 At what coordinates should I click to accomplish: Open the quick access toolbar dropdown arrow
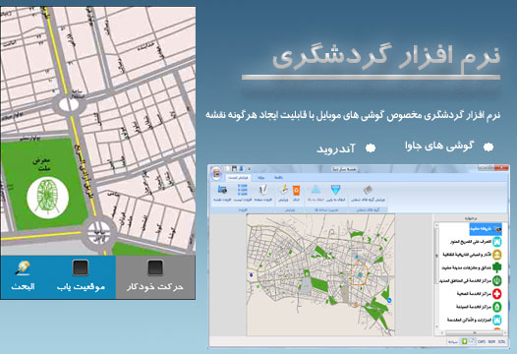pyautogui.click(x=249, y=169)
